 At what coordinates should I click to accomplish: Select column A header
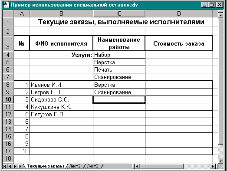[22, 13]
